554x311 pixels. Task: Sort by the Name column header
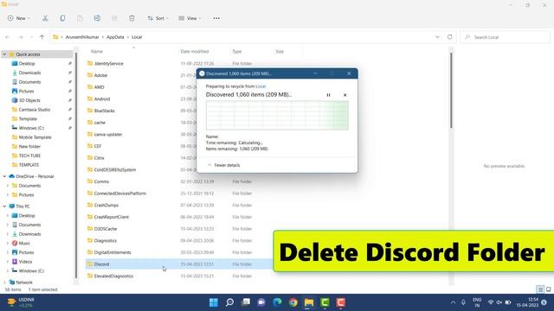(97, 52)
